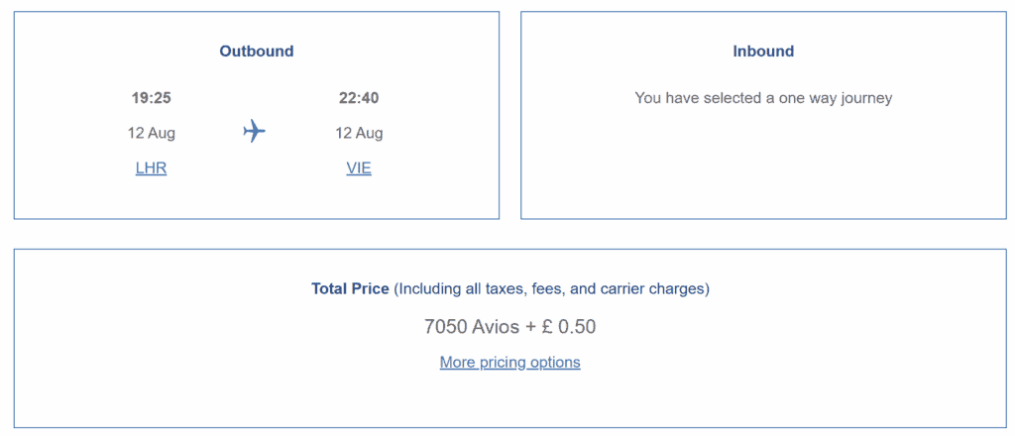Click the taxes, fees and carrier charges note
Screen dimensions: 1015x436
(x=551, y=288)
